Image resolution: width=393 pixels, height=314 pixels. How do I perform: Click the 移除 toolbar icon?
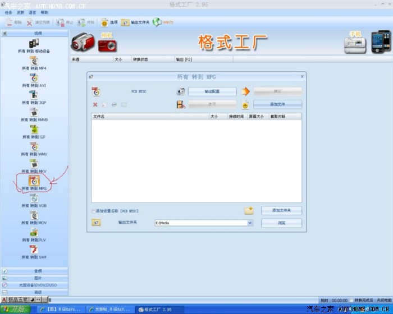(x=9, y=22)
